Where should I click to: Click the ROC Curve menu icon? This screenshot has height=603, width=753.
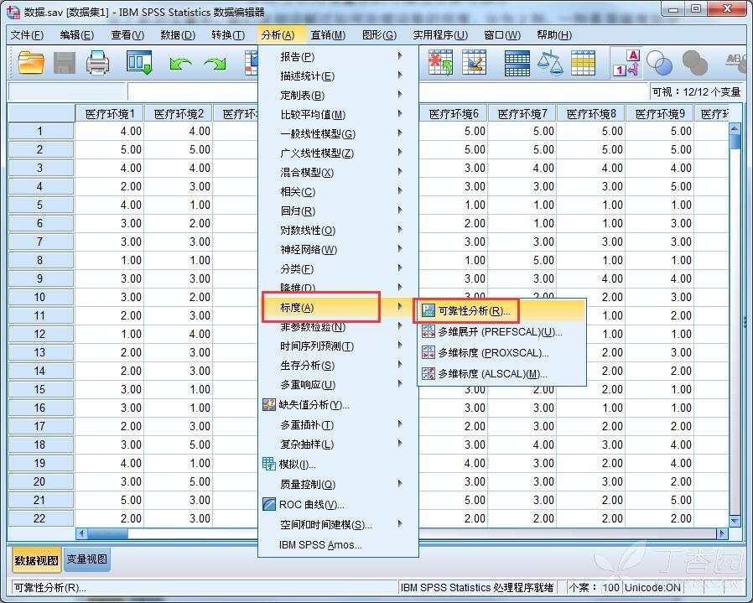[269, 505]
